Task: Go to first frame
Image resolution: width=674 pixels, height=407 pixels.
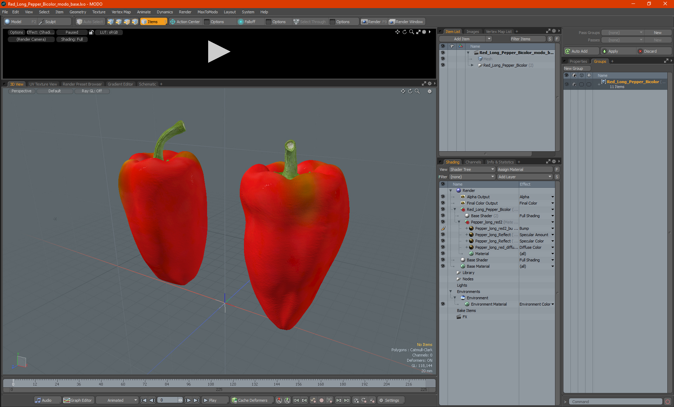Action: (x=144, y=400)
